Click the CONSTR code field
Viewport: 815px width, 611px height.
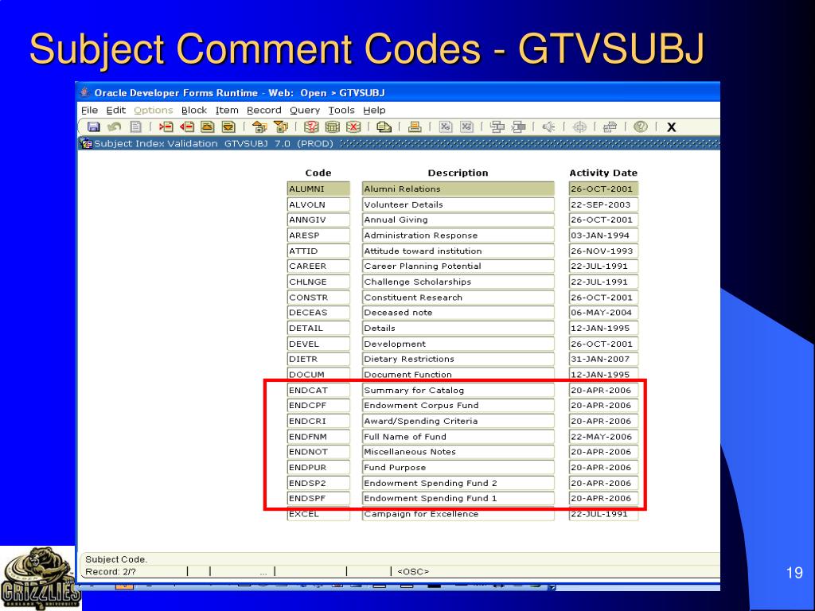[318, 298]
